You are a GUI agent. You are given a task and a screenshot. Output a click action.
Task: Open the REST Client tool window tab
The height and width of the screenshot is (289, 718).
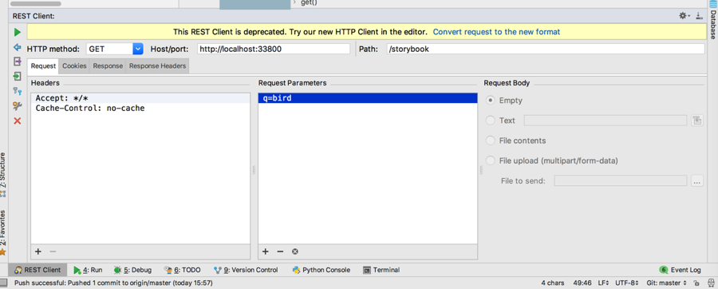coord(37,270)
